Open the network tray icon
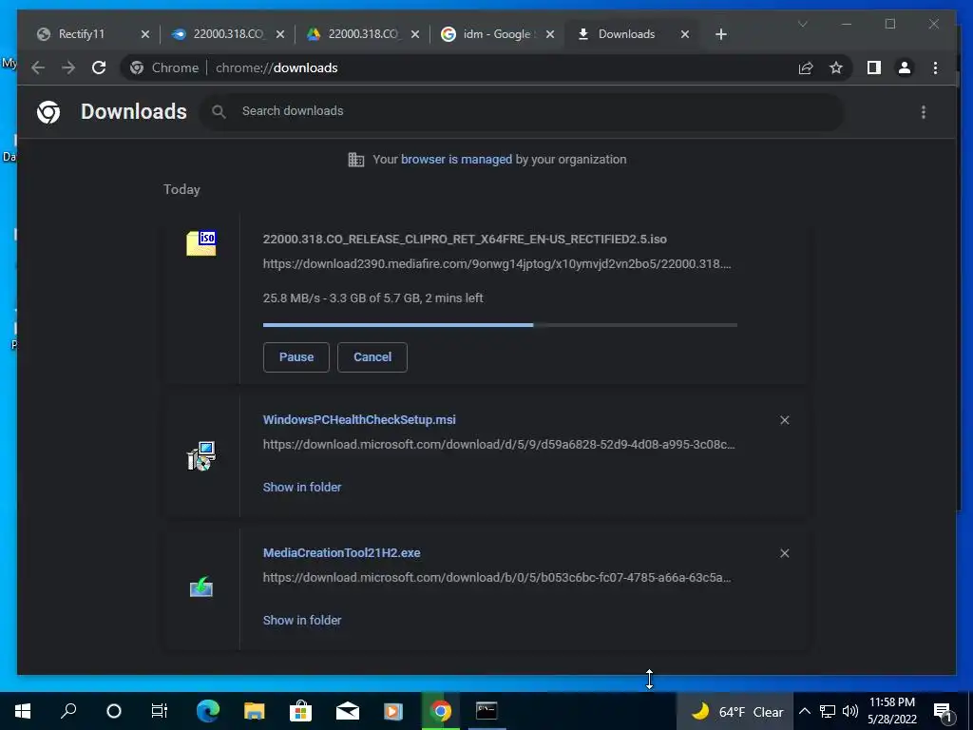Viewport: 973px width, 730px height. (x=828, y=711)
